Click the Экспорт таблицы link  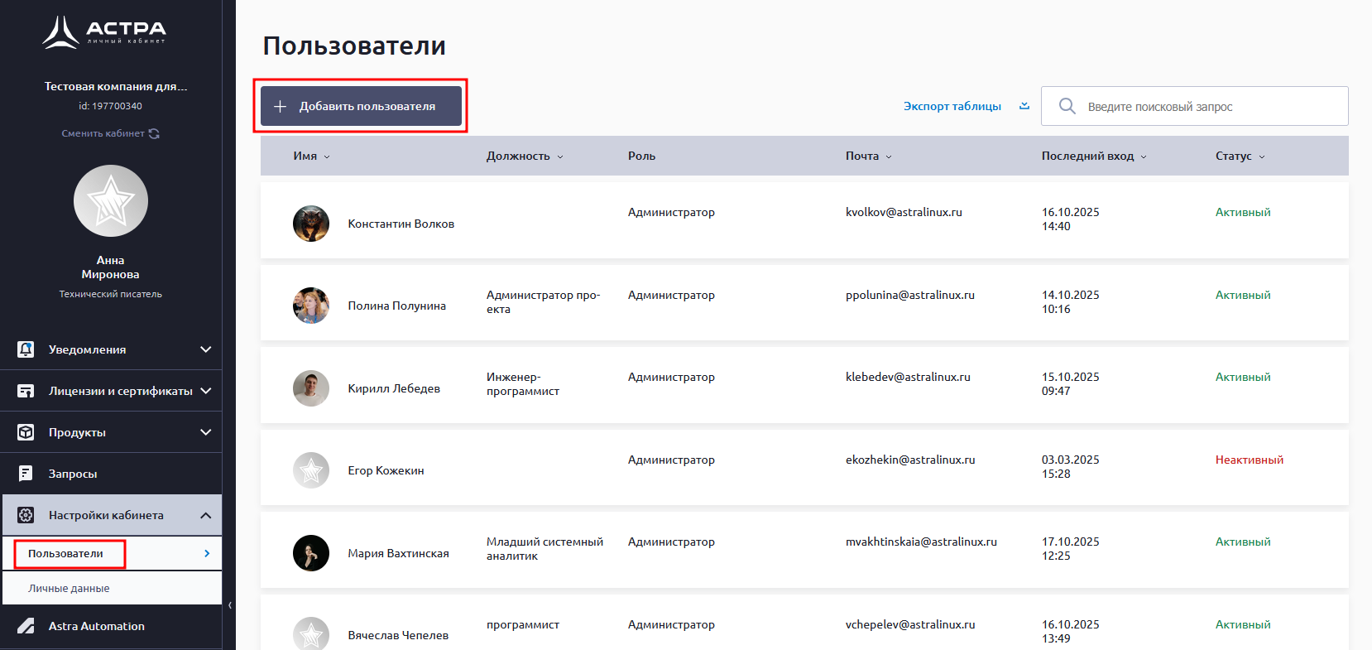click(x=952, y=106)
